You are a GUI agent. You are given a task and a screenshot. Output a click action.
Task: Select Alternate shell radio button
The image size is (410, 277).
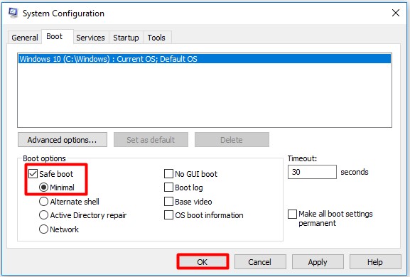coord(43,202)
